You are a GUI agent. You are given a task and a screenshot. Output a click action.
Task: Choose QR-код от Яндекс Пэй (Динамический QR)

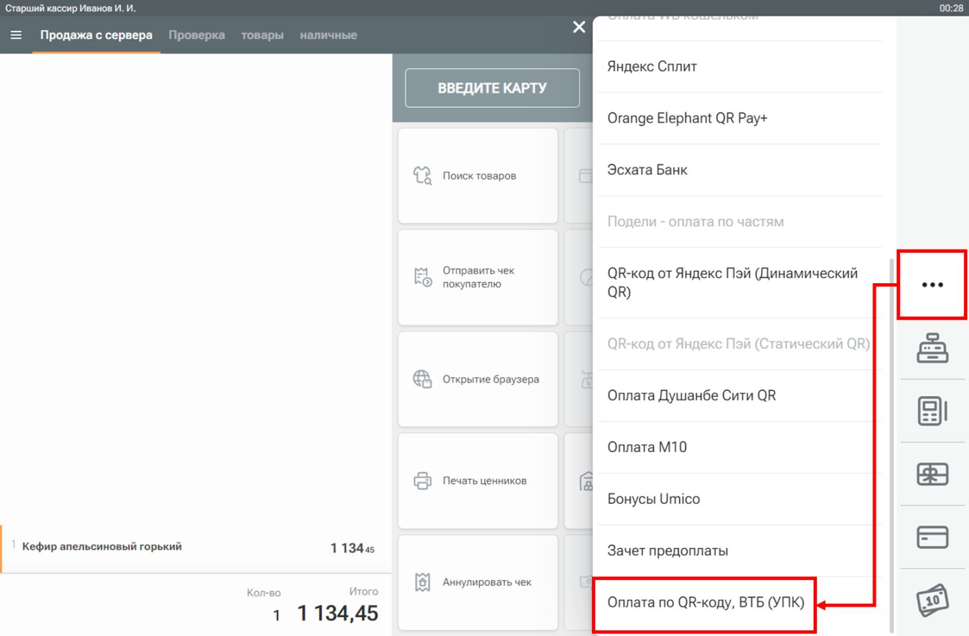coord(740,283)
